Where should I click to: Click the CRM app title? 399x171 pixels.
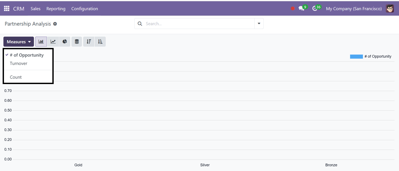point(19,9)
